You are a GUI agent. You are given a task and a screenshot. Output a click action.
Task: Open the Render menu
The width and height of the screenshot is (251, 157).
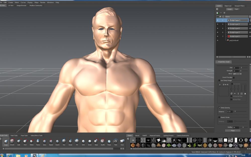point(43,3)
